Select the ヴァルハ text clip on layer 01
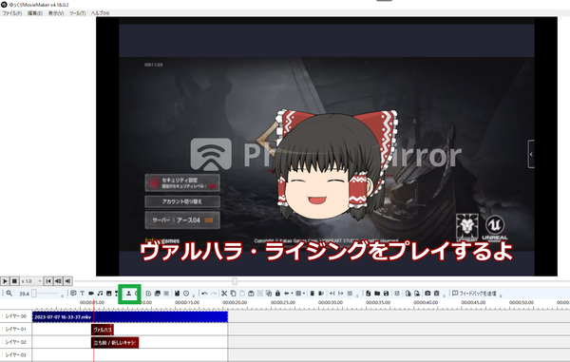The height and width of the screenshot is (362, 570). tap(103, 330)
